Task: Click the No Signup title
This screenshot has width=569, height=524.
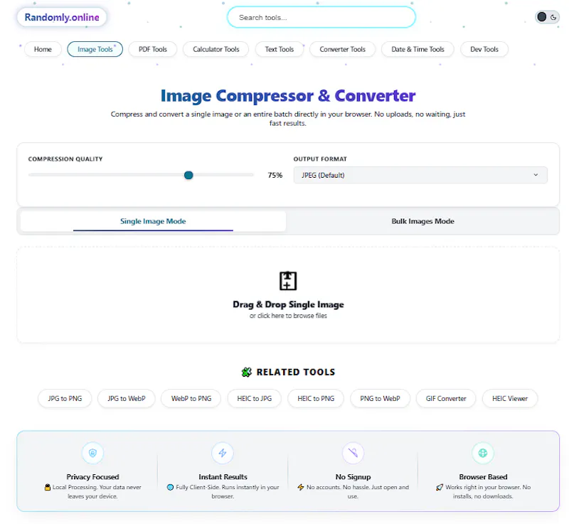Action: (x=353, y=477)
